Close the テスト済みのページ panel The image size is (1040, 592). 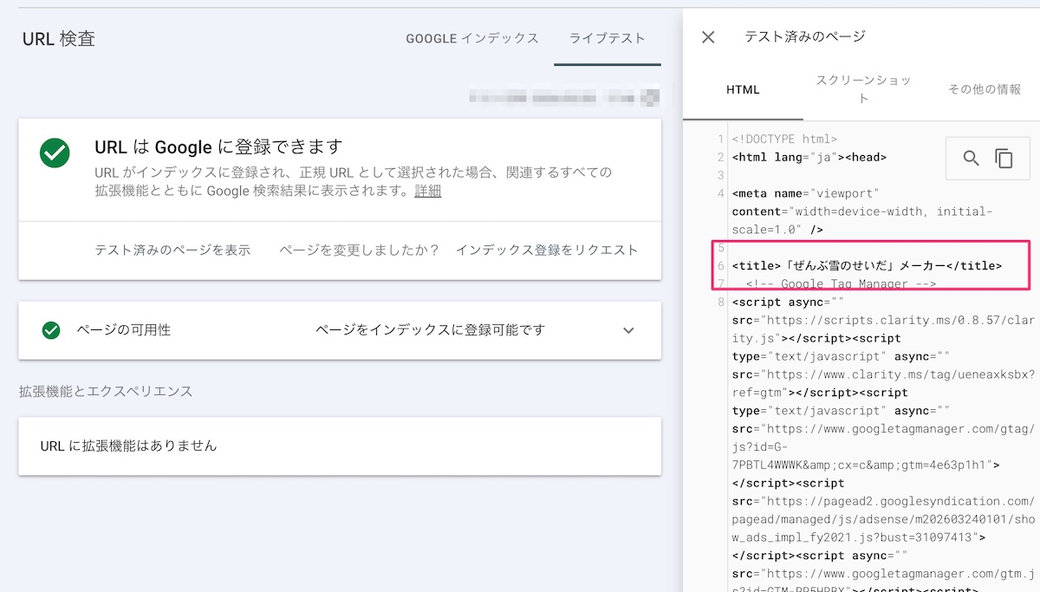708,37
